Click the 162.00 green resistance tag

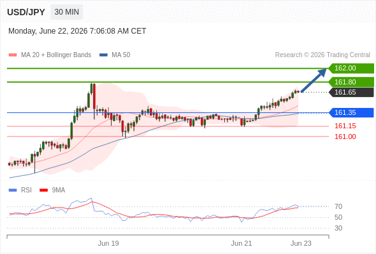[351, 68]
